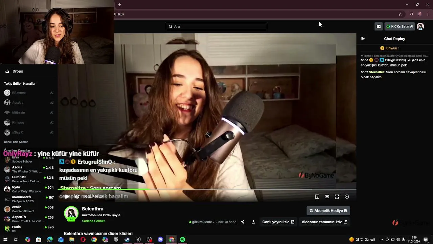This screenshot has width=433, height=244.
Task: Switch the player to theater mode
Action: [x=327, y=197]
